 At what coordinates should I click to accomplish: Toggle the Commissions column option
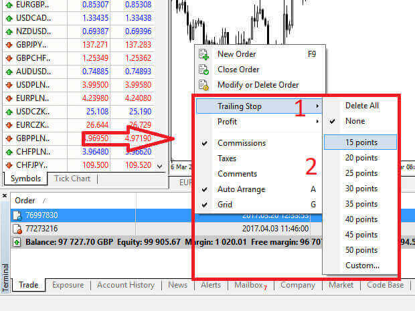(241, 142)
